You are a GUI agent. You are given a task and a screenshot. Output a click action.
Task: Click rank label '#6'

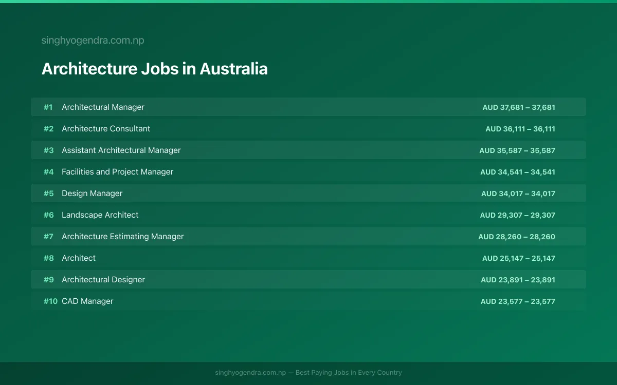[48, 215]
